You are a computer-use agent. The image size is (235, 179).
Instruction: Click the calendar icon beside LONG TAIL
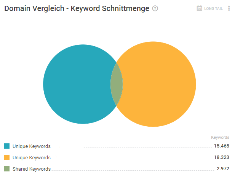click(x=199, y=8)
